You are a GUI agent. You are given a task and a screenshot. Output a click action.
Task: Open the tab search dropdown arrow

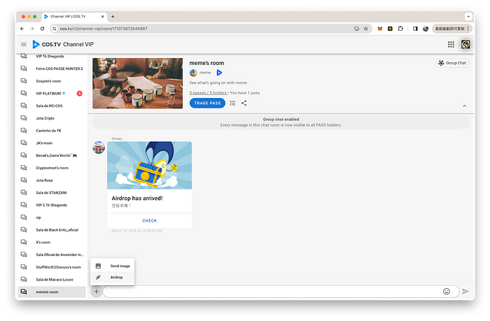coord(468,17)
